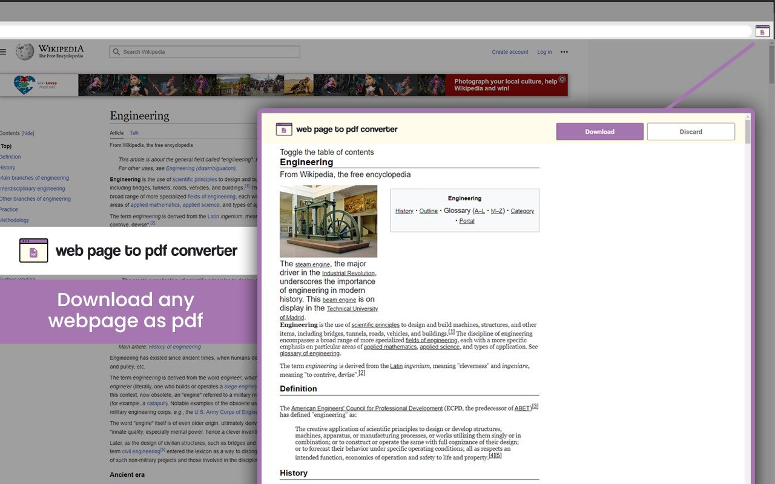The image size is (775, 484).
Task: Open Practice in the contents sidebar
Action: pyautogui.click(x=8, y=209)
